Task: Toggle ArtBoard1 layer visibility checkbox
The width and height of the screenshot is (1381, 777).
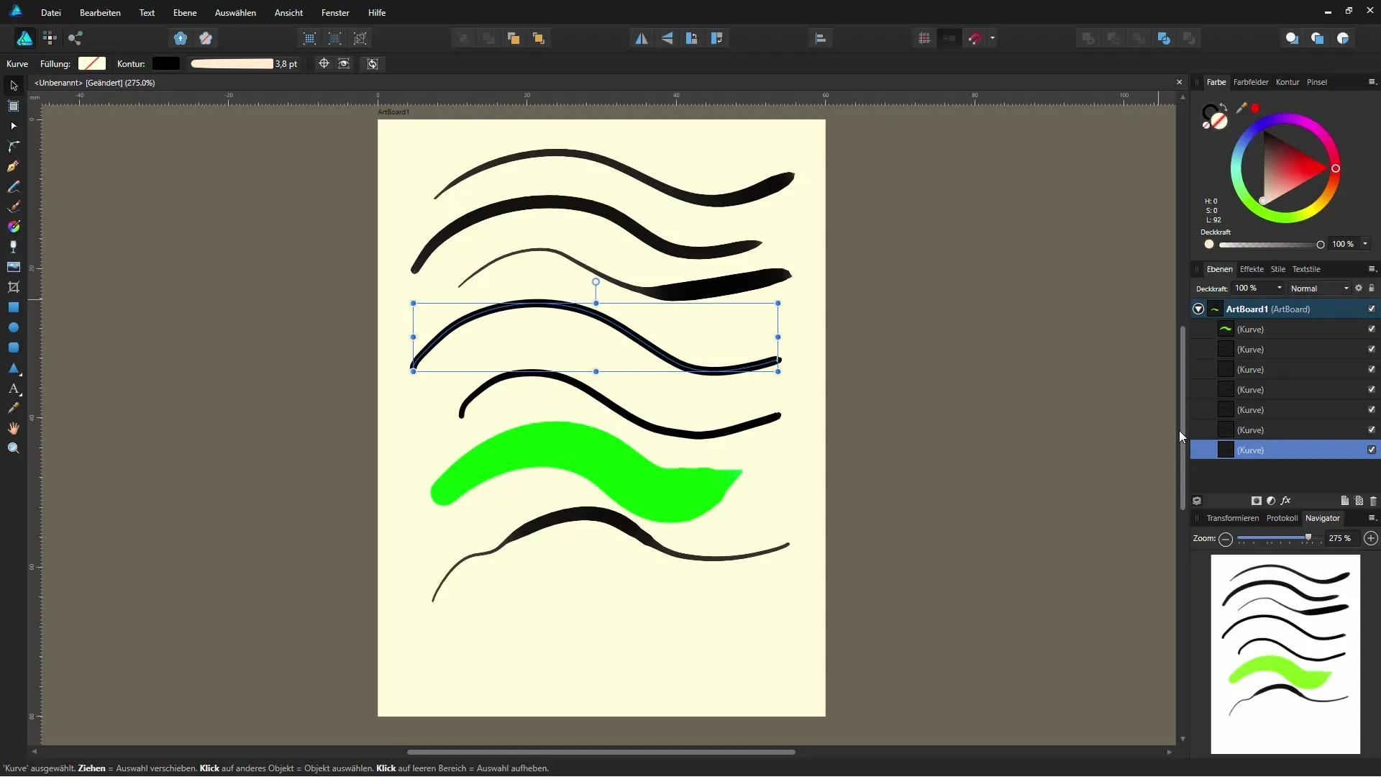Action: (x=1372, y=309)
